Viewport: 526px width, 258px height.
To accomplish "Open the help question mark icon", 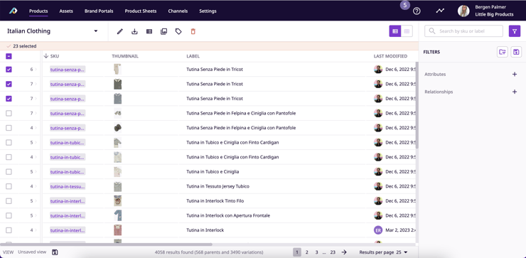I will [417, 11].
